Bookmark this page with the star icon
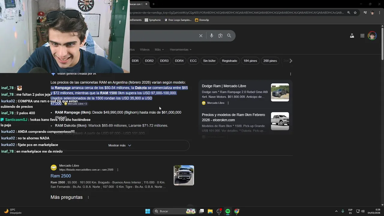Viewport: 384px width, 216px height. [355, 13]
